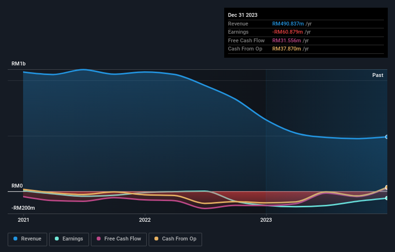This screenshot has width=395, height=252.
Task: Toggle the Cash From Op legend button
Action: pyautogui.click(x=175, y=239)
